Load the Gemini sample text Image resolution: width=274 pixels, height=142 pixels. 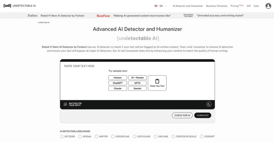pos(137,88)
